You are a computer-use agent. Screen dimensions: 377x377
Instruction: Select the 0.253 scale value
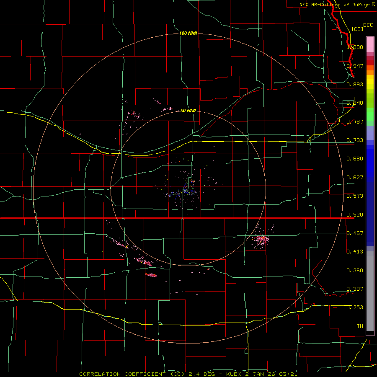pos(355,307)
